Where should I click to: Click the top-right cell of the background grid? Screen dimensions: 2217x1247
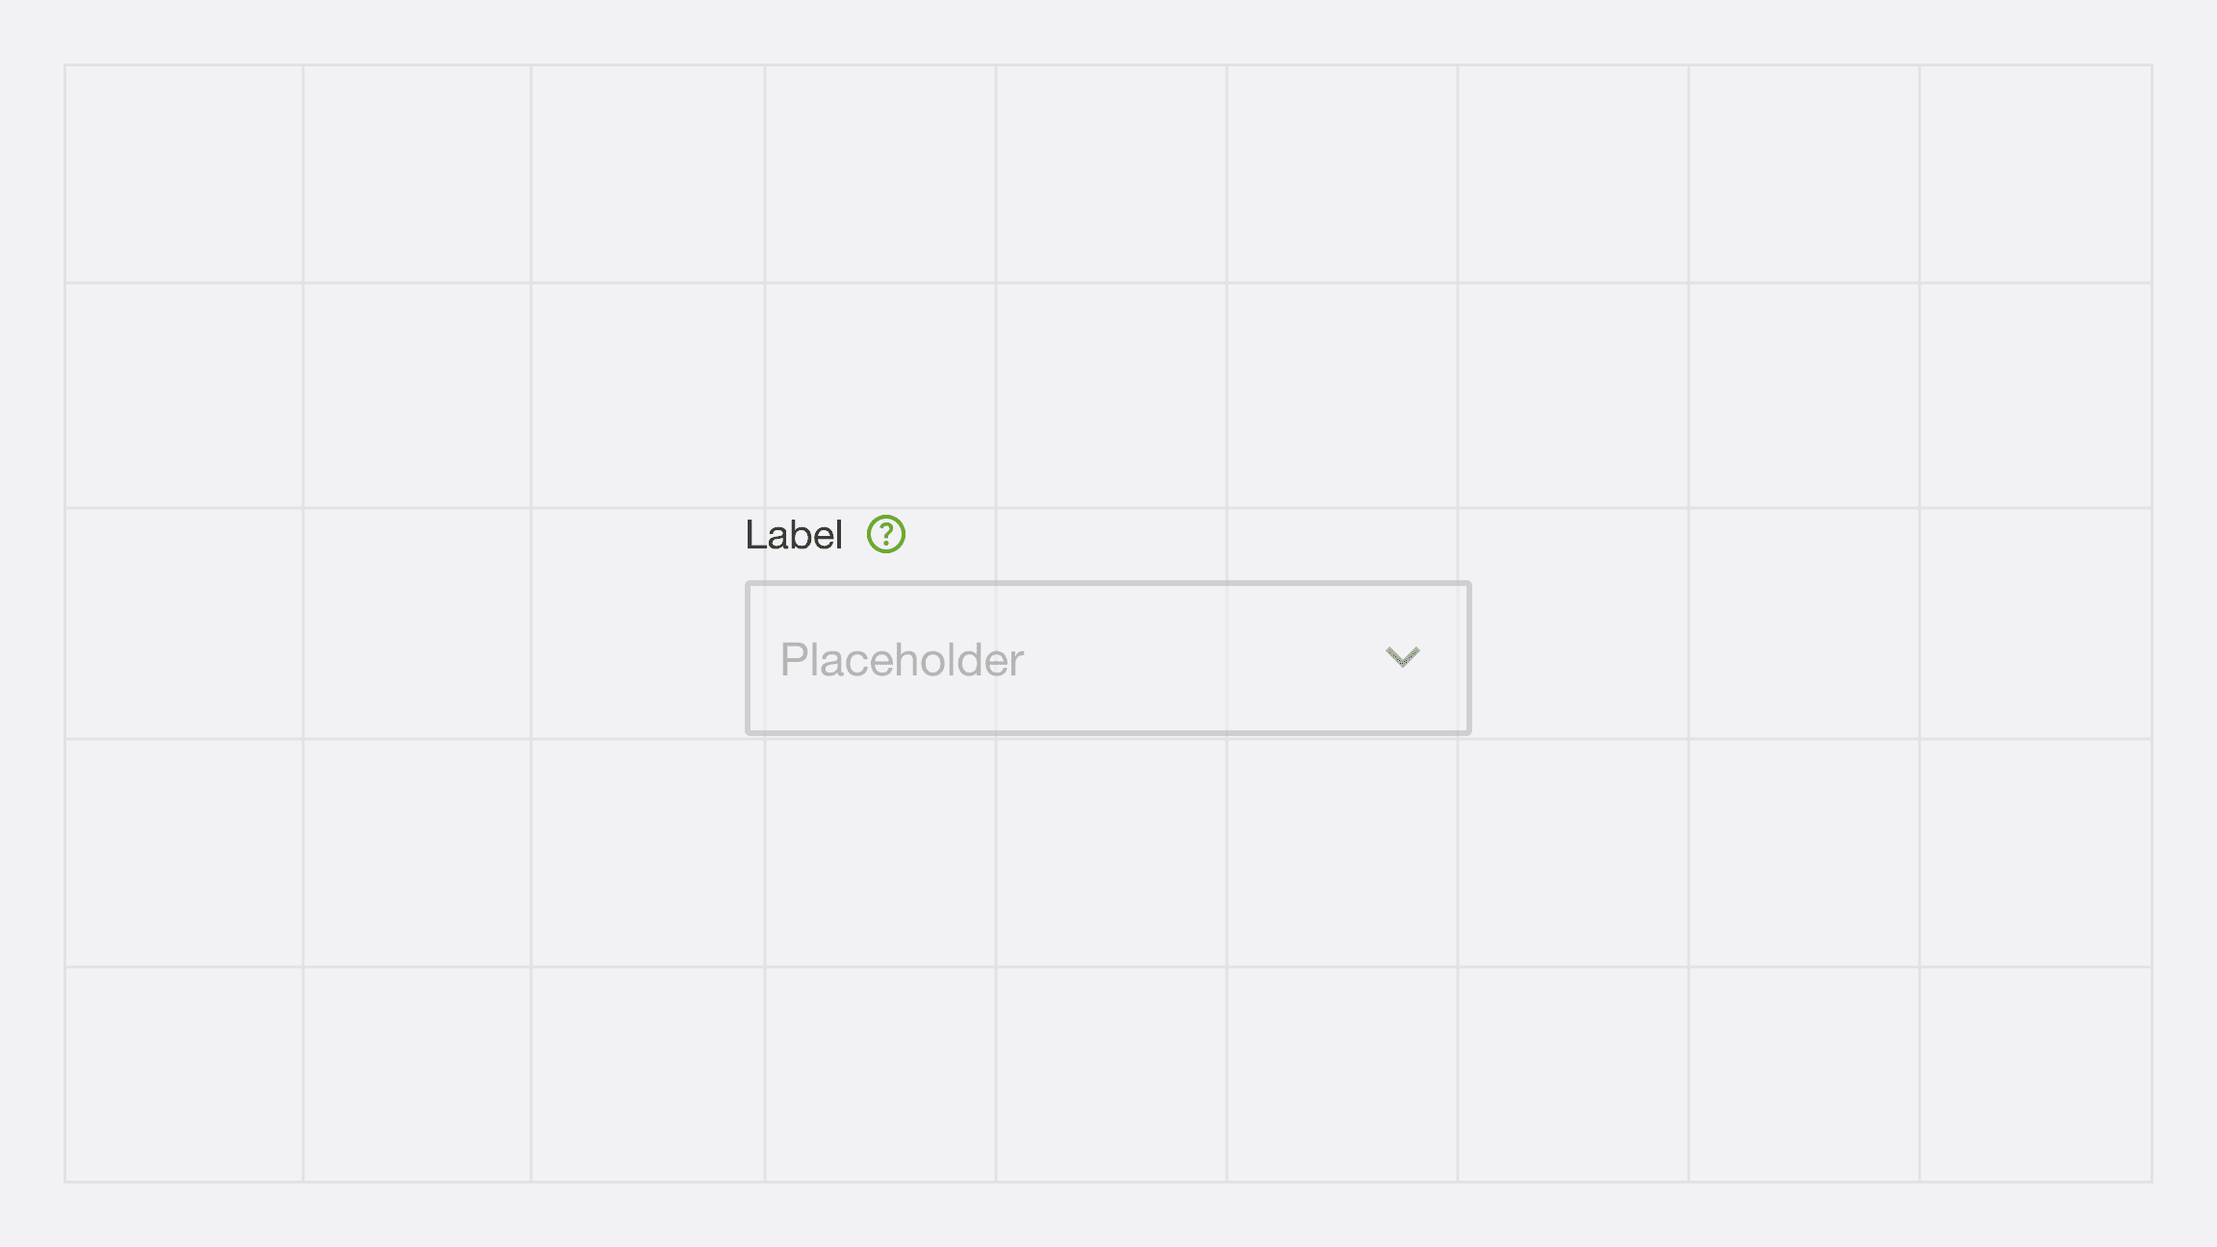coord(2036,174)
